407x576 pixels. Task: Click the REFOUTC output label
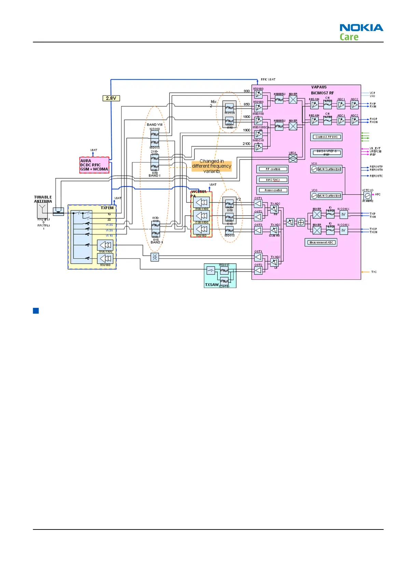click(376, 176)
